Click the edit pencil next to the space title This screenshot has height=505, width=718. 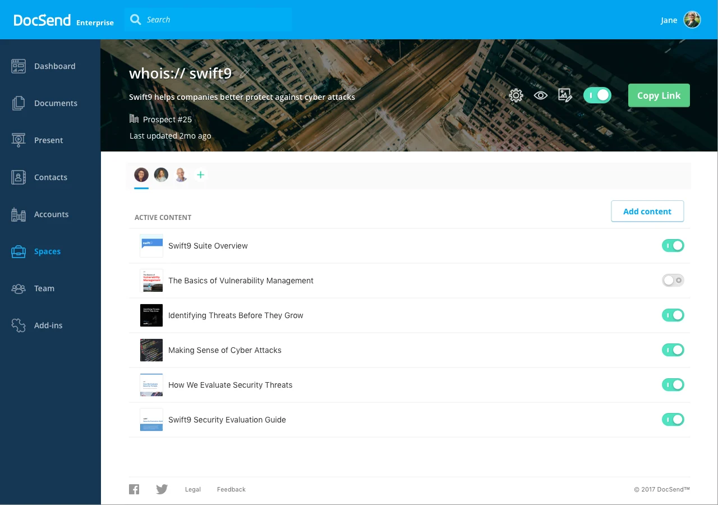245,73
